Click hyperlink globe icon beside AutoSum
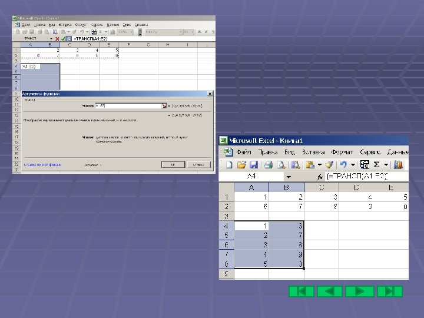424x318 pixels. [365, 165]
